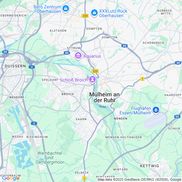Select the Ruhr river label

tap(103, 107)
